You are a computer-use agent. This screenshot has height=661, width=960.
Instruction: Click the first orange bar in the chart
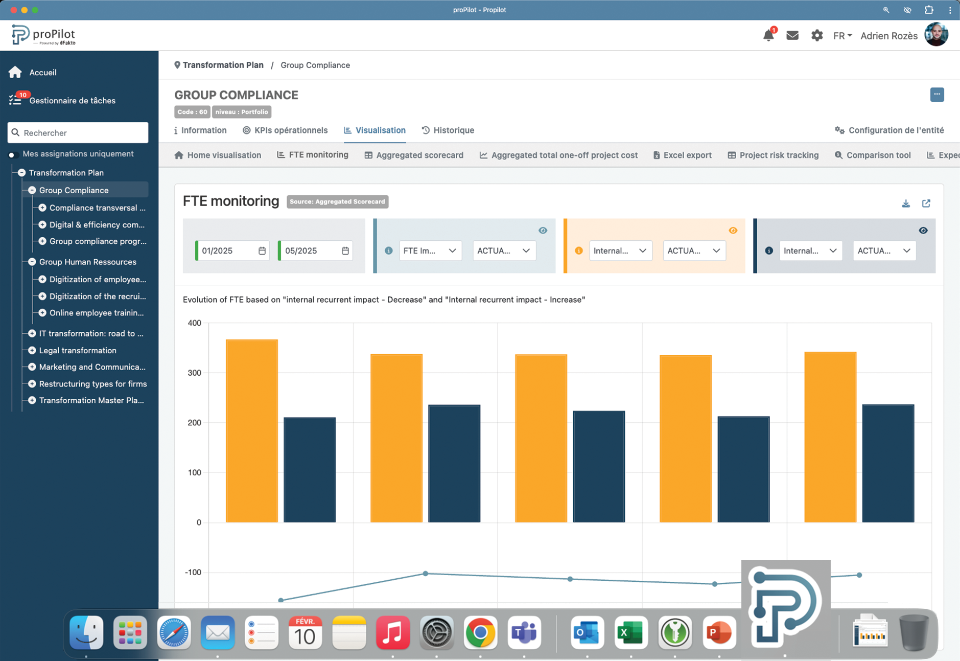coord(251,430)
